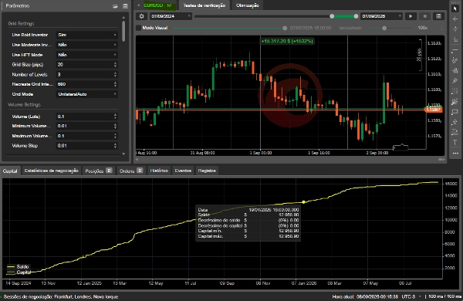Open Eventos tab
The height and width of the screenshot is (301, 463).
[x=183, y=171]
